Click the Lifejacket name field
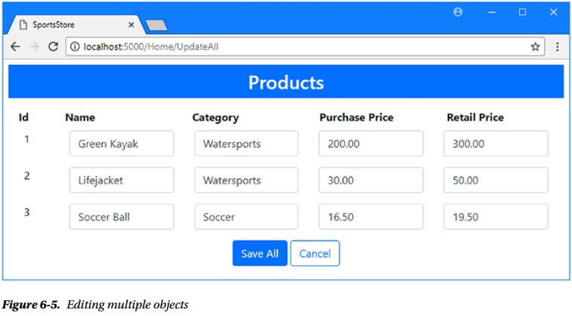 coord(121,181)
